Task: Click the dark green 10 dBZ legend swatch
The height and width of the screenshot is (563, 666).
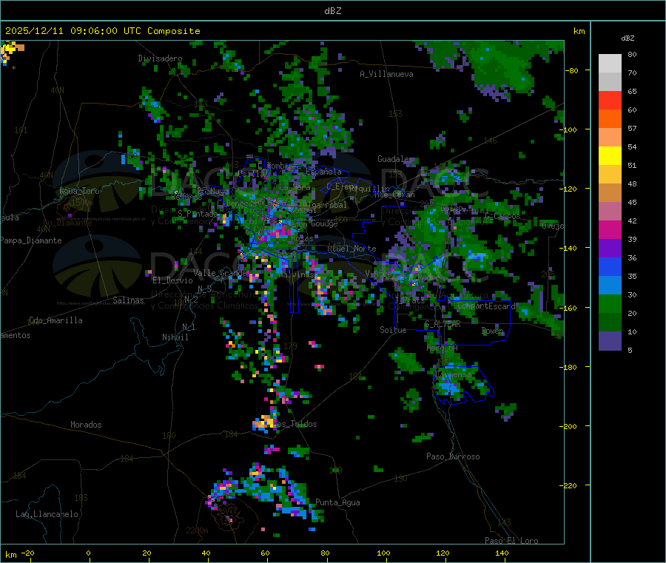Action: pos(610,323)
